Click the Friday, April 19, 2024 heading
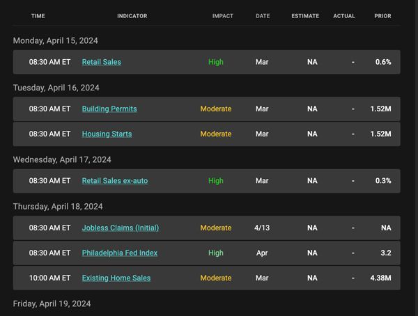Viewport: 418px width, 316px height. tap(52, 303)
